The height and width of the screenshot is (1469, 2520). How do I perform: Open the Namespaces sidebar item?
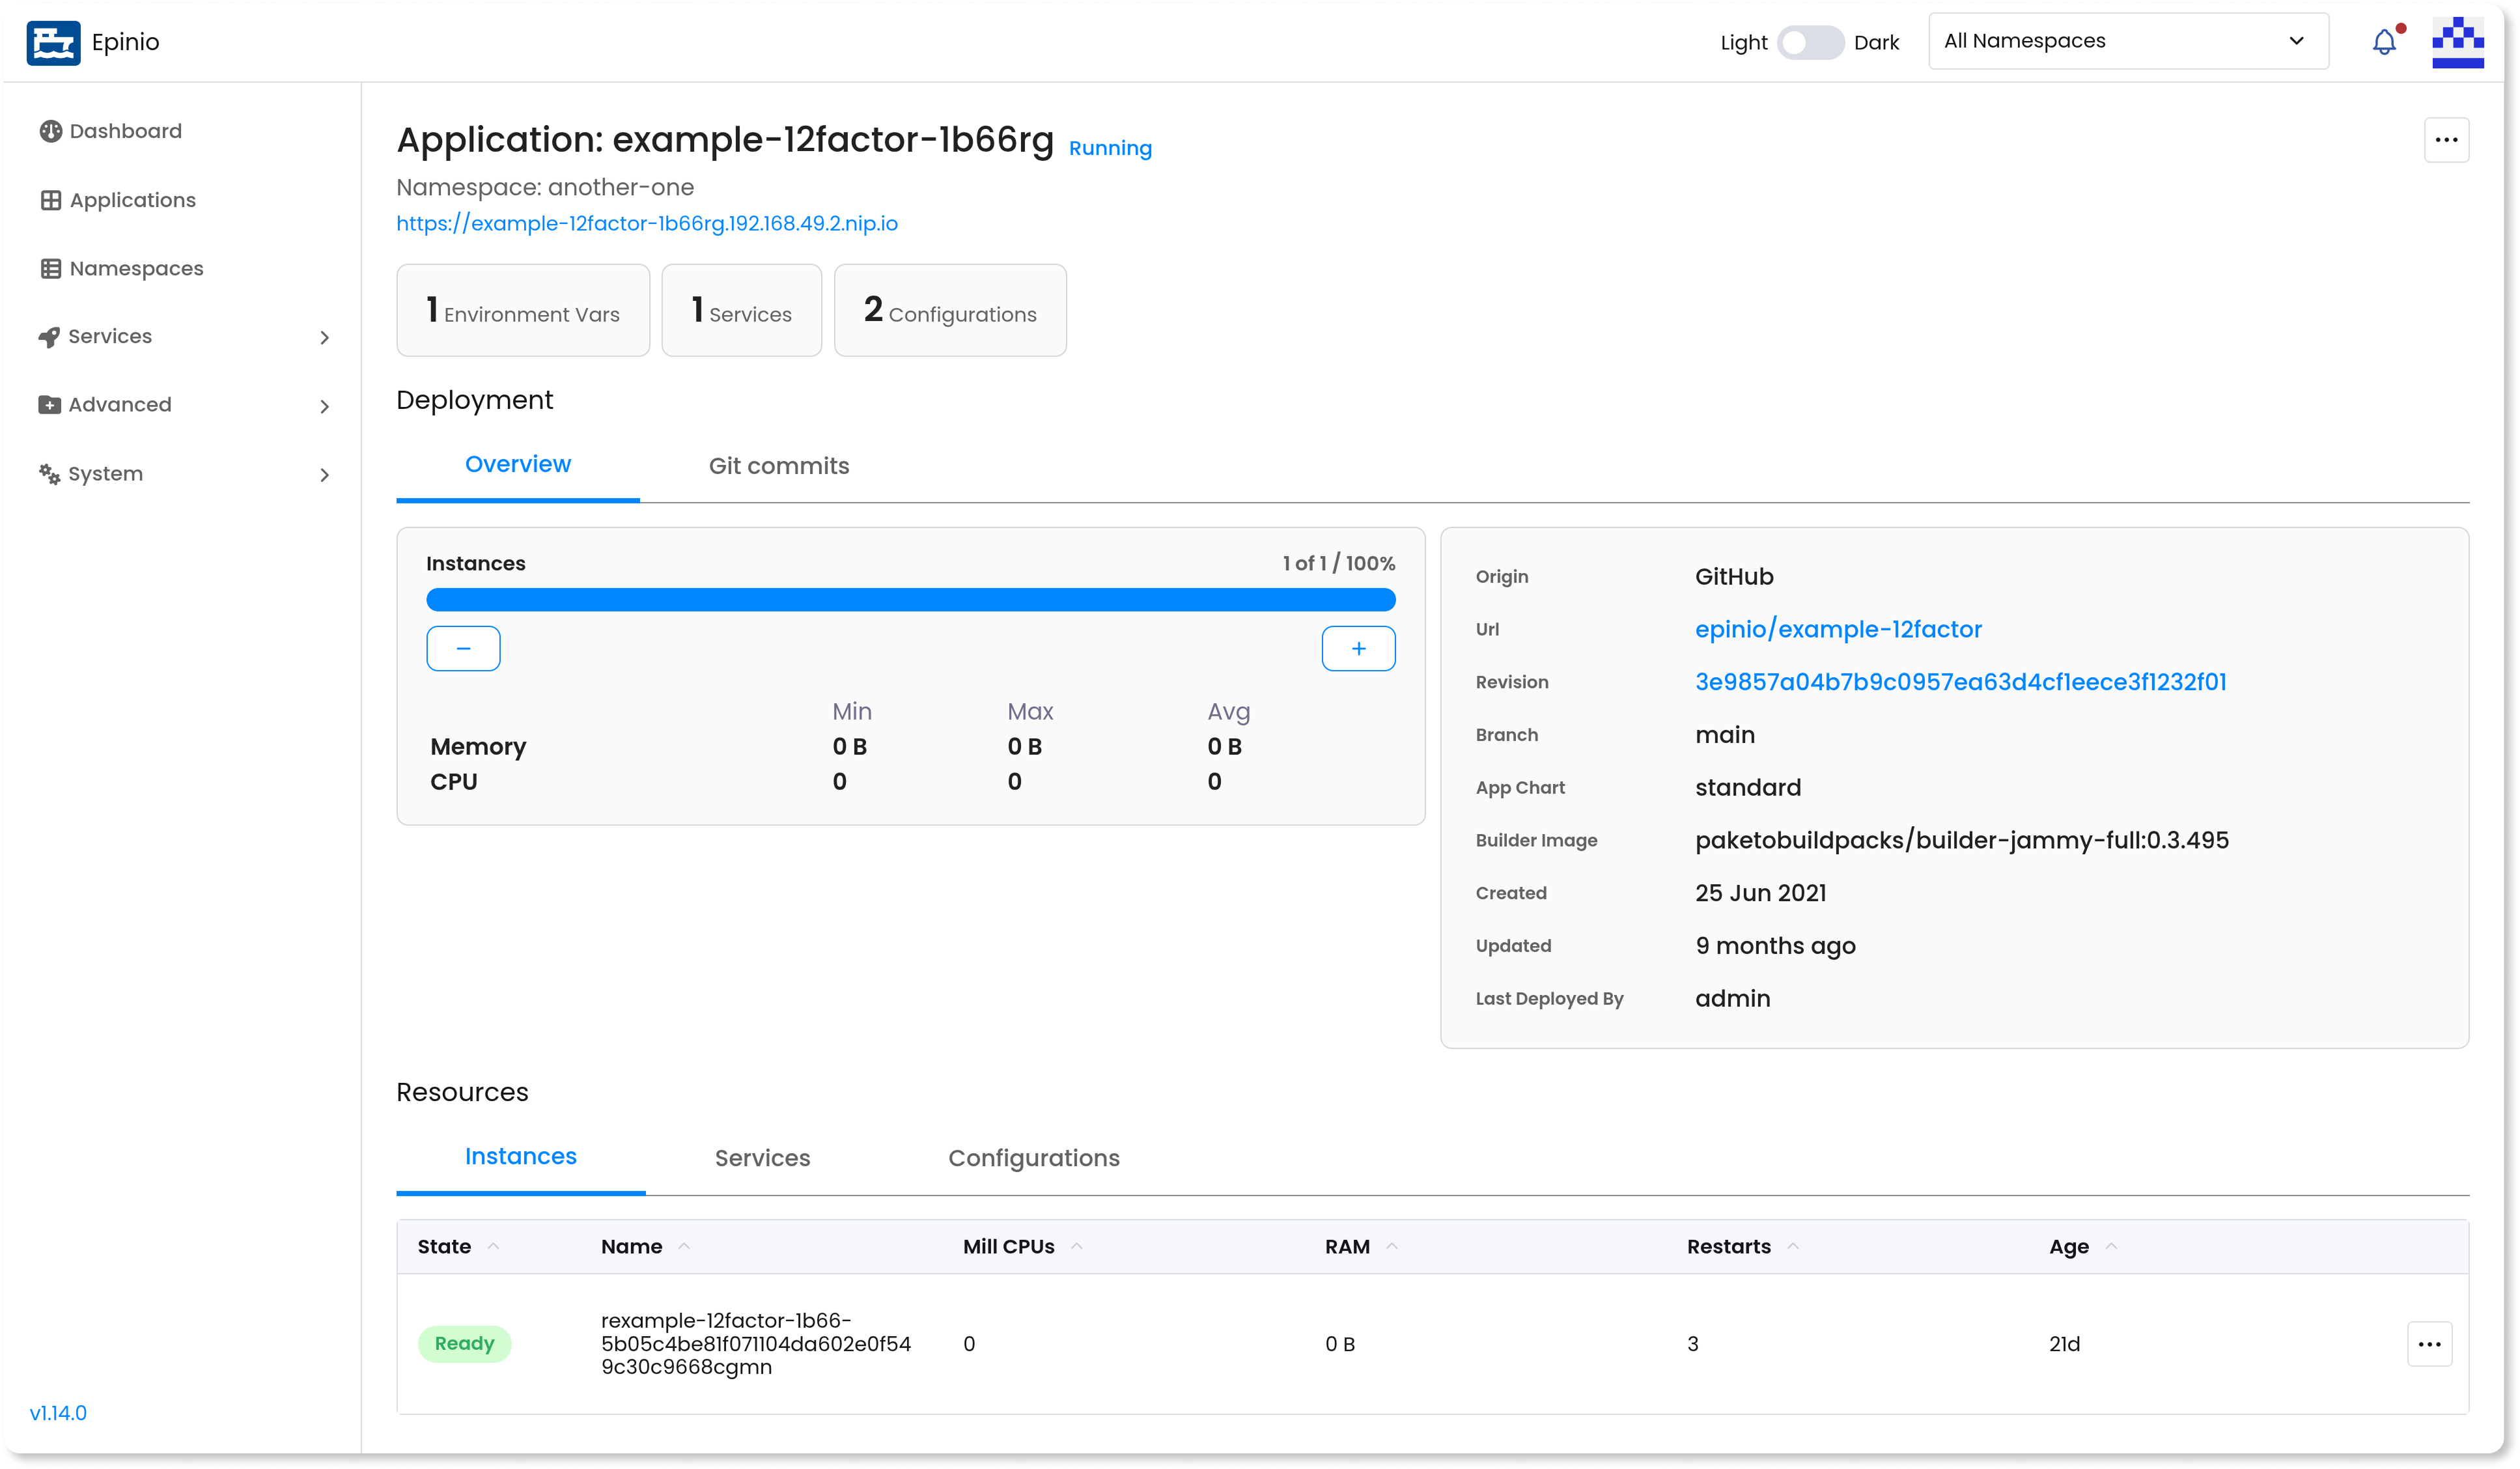click(121, 268)
